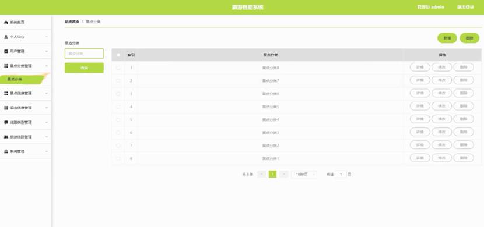Click 管理员 admin in the header
The width and height of the screenshot is (484, 227).
click(x=430, y=7)
